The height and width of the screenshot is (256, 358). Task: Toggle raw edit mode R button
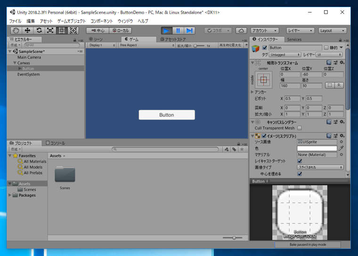pyautogui.click(x=339, y=85)
